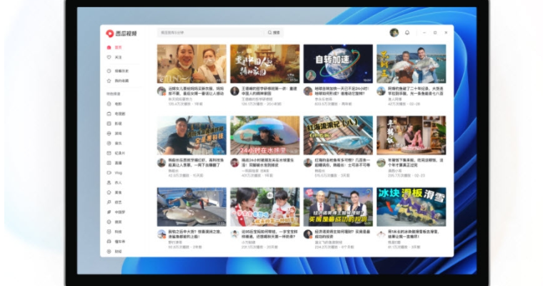Open 我的收藏 star icon in sidebar

109,81
